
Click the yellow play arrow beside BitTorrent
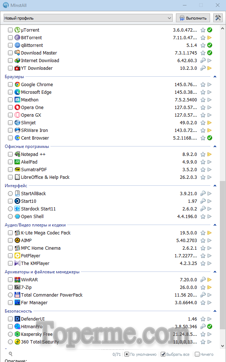click(210, 38)
